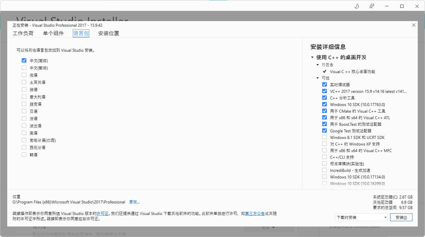Uncheck 用于 Boost.Test 的测试适配器
Screen dimensions: 425x237
click(x=325, y=124)
